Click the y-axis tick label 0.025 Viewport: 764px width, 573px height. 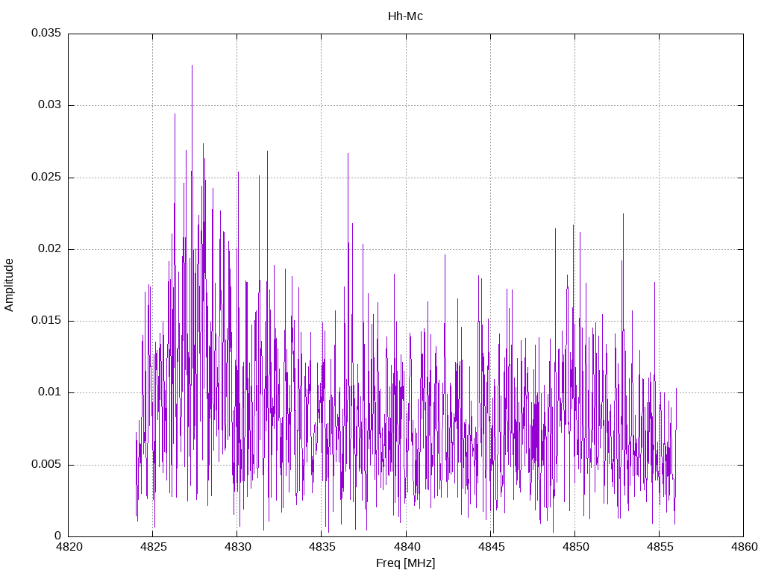pos(46,177)
